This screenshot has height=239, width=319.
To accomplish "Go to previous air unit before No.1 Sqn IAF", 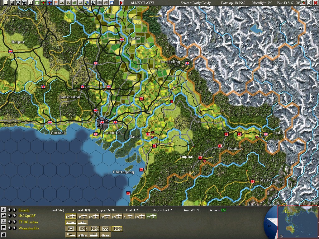I will [10, 216].
